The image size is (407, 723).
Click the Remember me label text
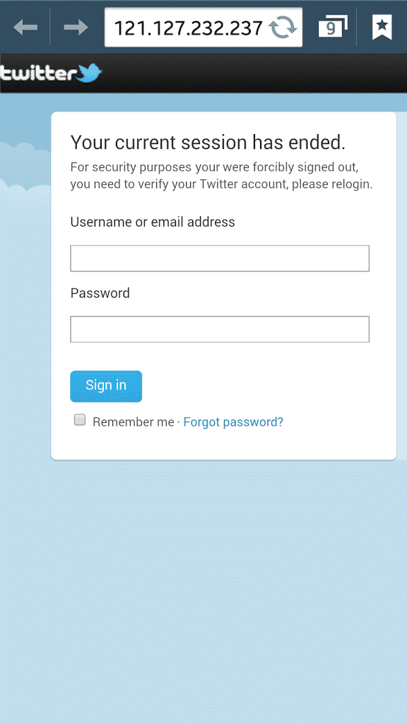pos(134,422)
